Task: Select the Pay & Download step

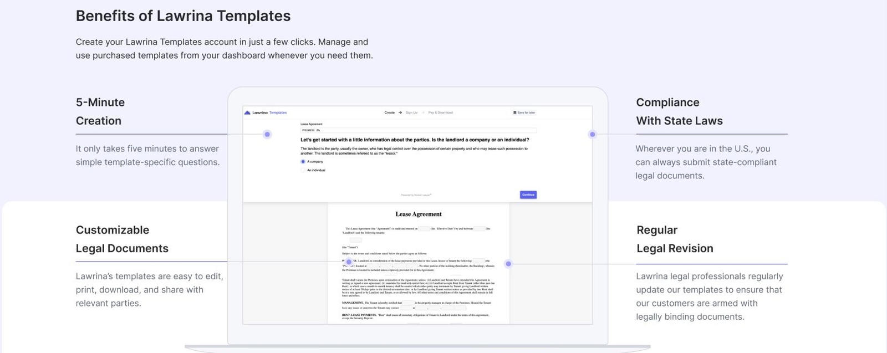Action: click(x=440, y=112)
